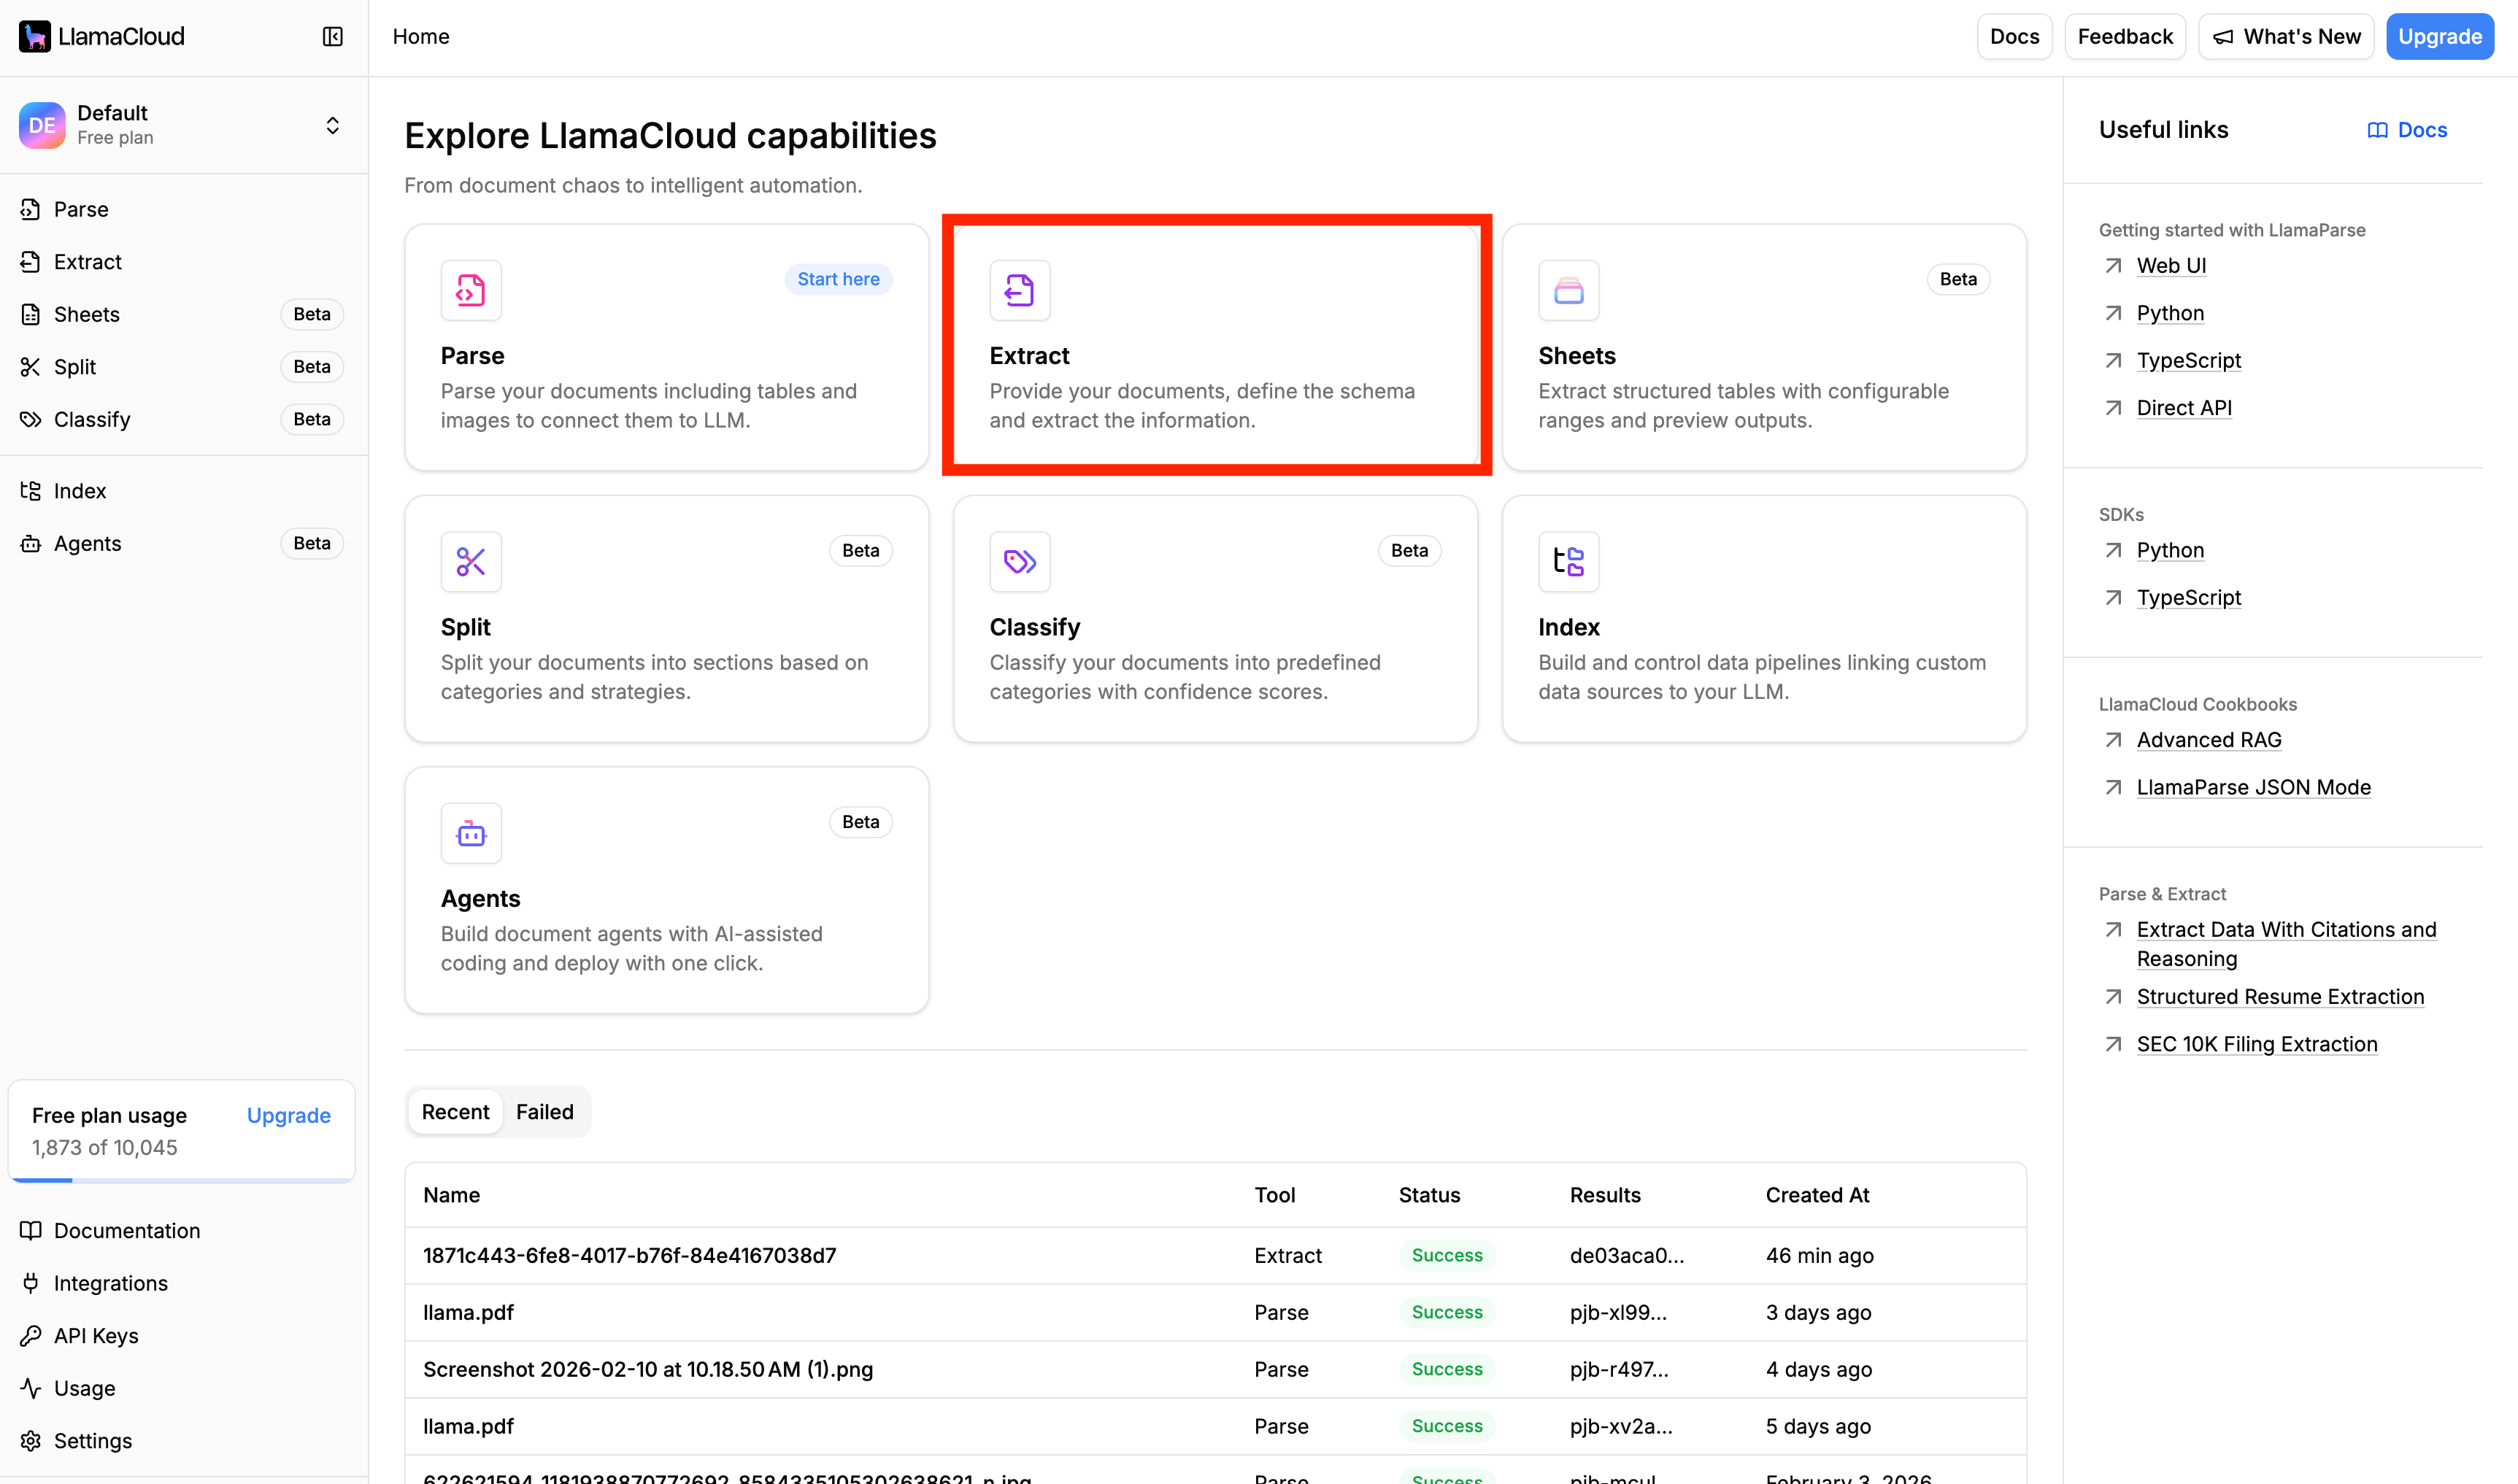
Task: Click the Created At column header
Action: tap(1817, 1195)
